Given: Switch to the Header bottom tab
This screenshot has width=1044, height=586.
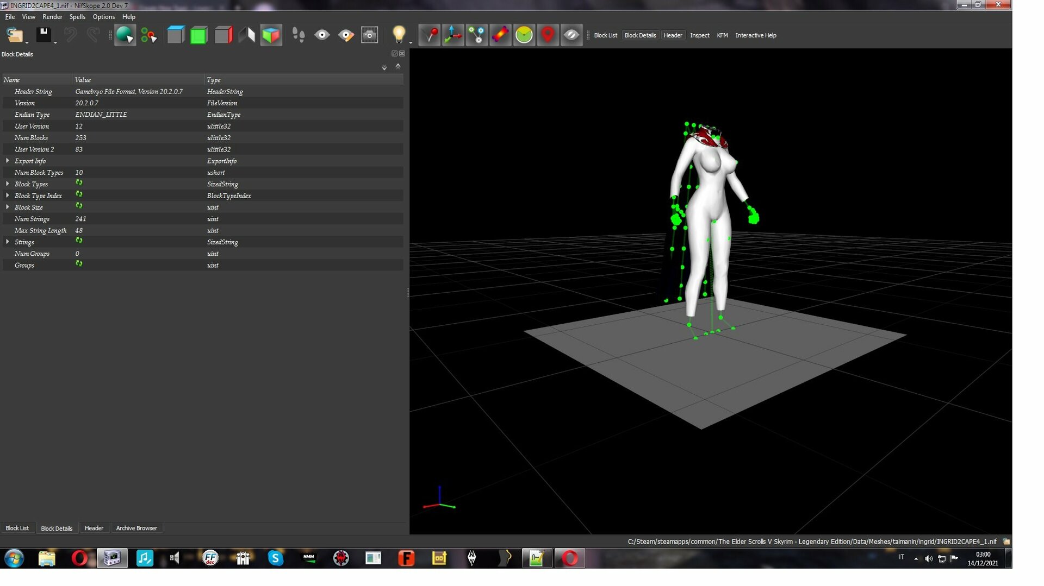Looking at the screenshot, I should pos(94,528).
